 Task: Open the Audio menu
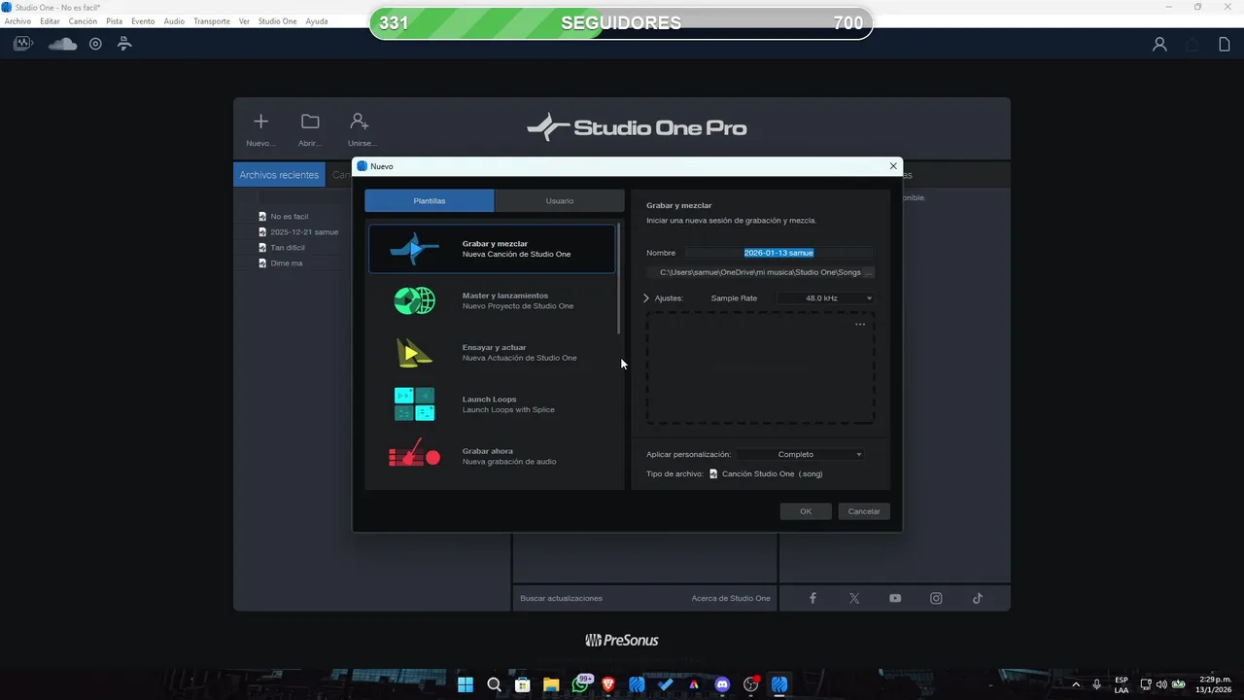(174, 21)
